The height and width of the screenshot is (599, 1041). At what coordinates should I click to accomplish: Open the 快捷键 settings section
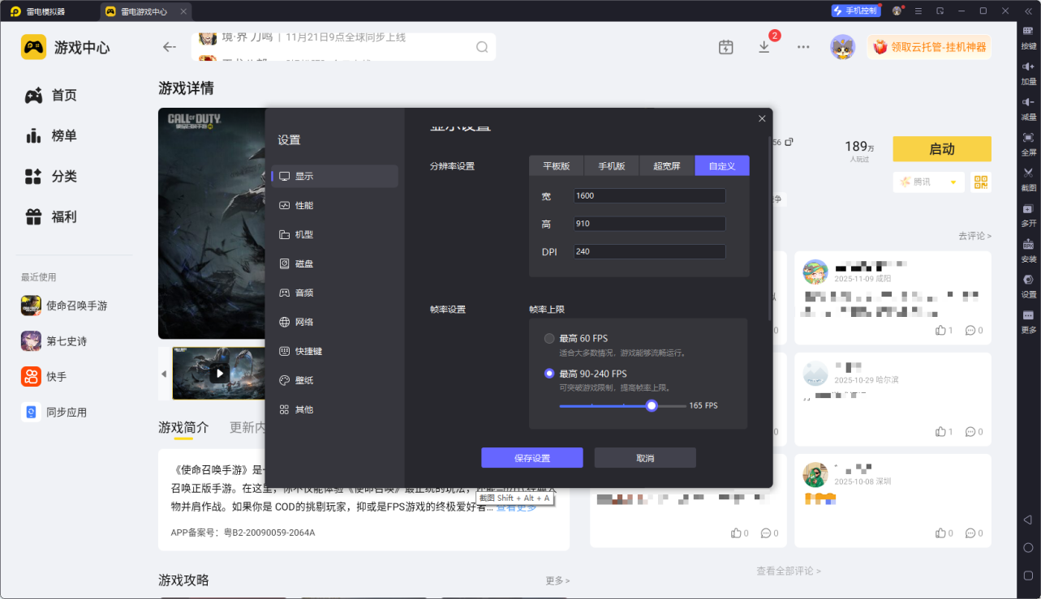[x=335, y=351]
